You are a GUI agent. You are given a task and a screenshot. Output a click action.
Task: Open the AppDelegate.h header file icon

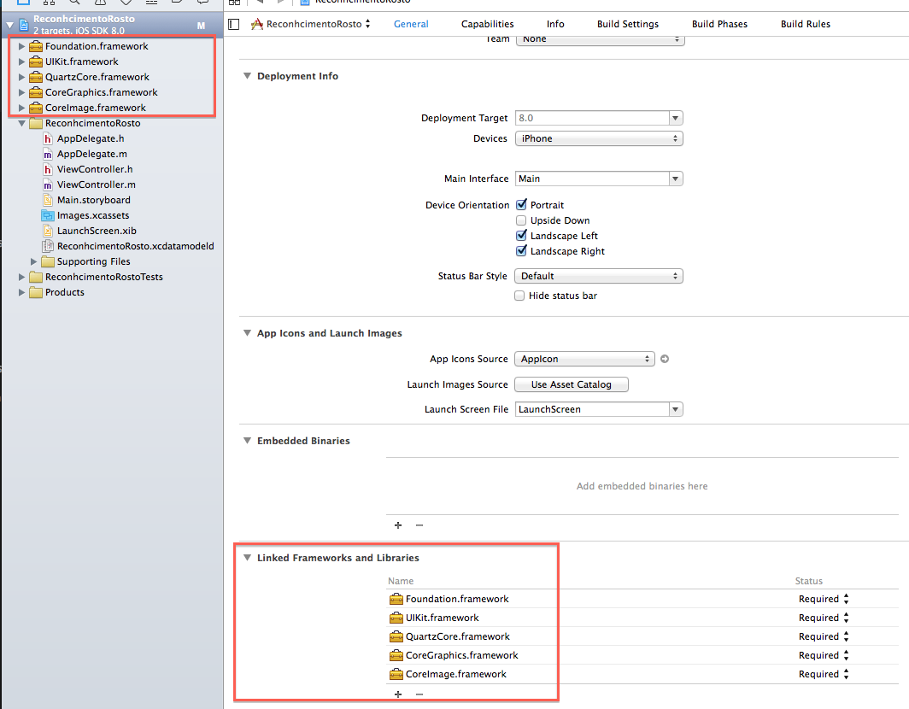(48, 138)
